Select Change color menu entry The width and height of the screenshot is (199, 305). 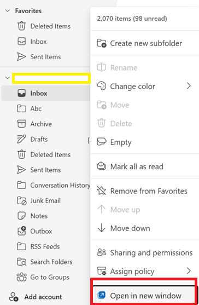[145, 86]
